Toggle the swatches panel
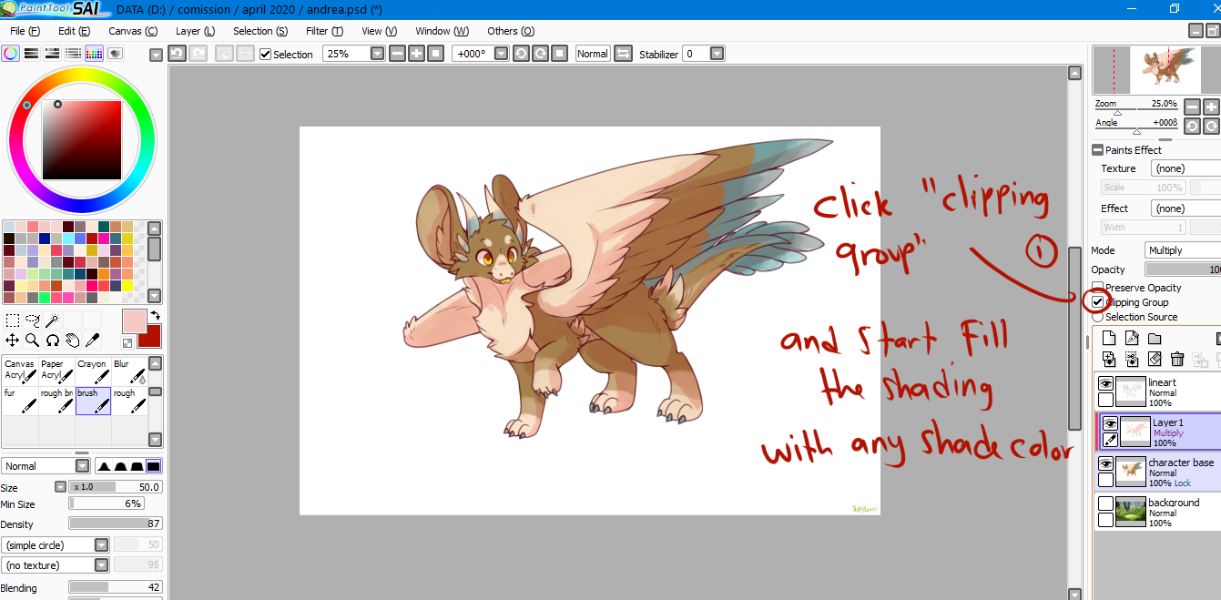Viewport: 1221px width, 600px height. (x=94, y=54)
